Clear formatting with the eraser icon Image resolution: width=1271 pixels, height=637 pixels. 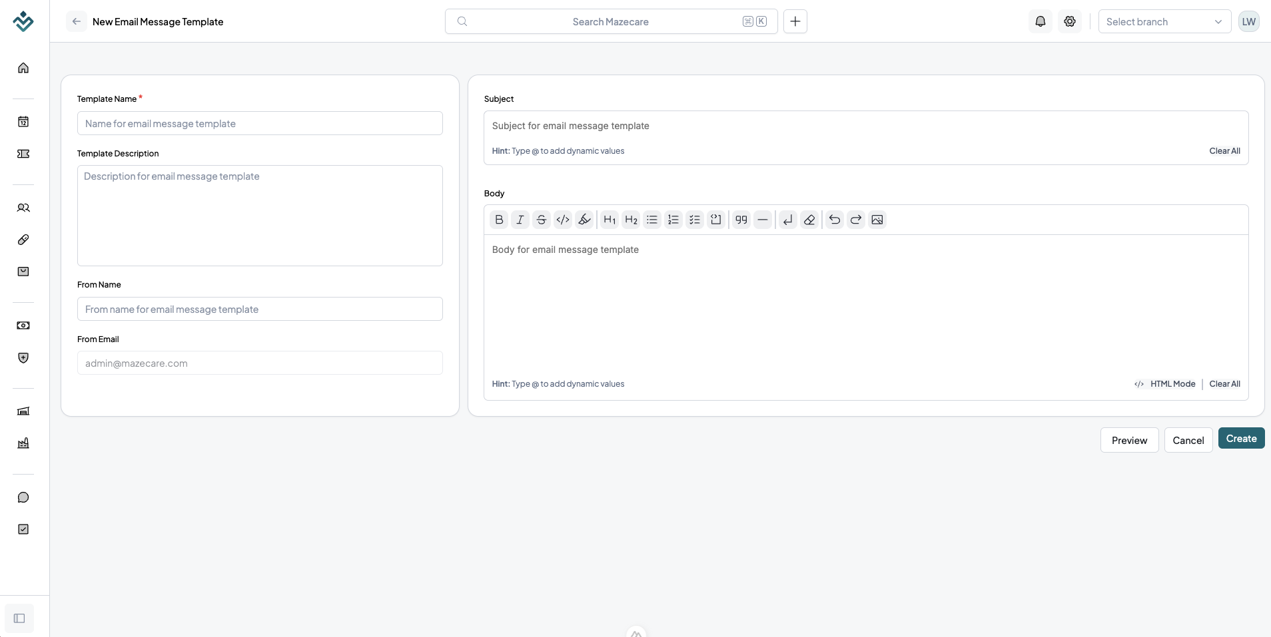coord(809,220)
